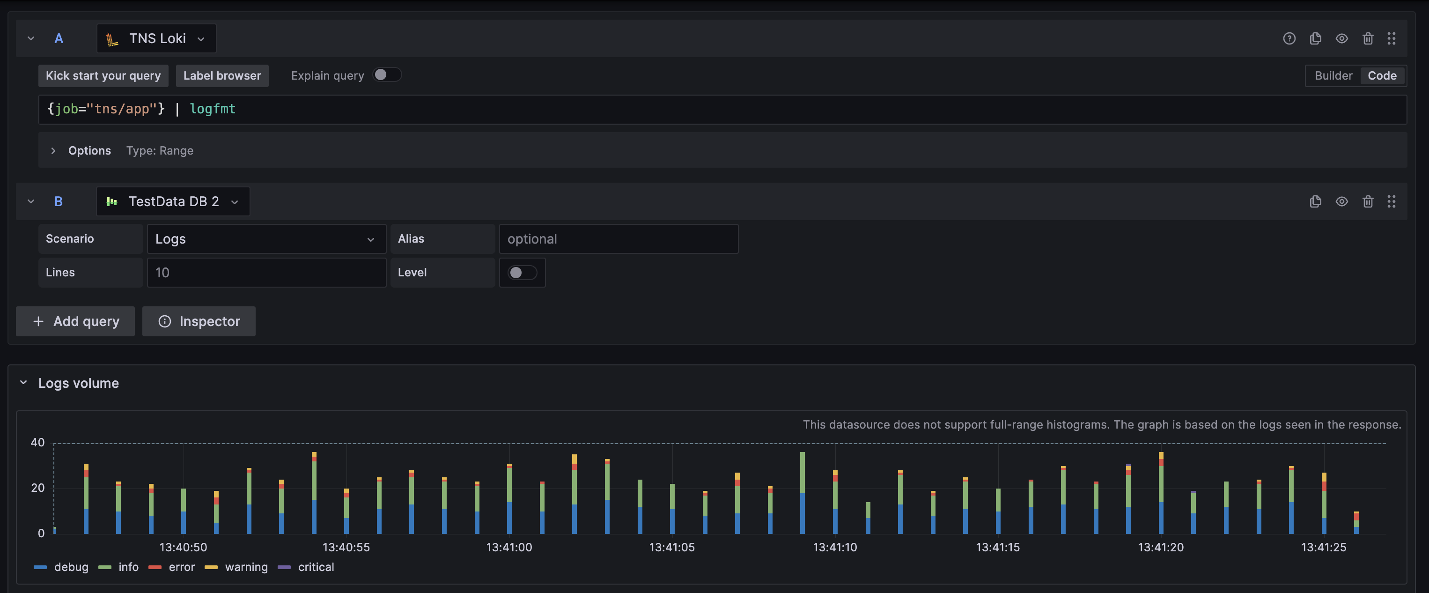Remove query B with the trash icon
The image size is (1429, 593).
coord(1368,201)
